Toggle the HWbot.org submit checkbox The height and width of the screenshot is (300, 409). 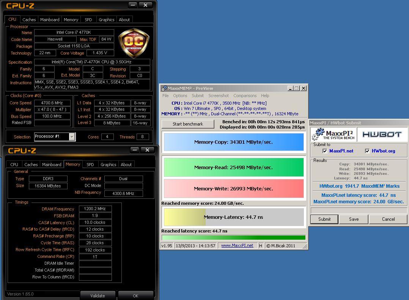pyautogui.click(x=367, y=151)
